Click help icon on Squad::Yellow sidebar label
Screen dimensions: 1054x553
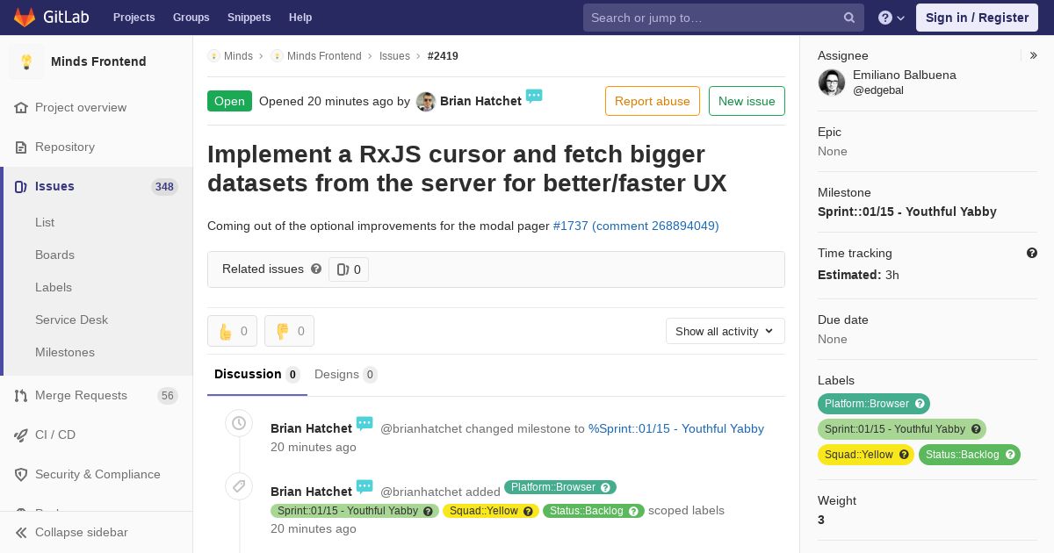(x=904, y=455)
